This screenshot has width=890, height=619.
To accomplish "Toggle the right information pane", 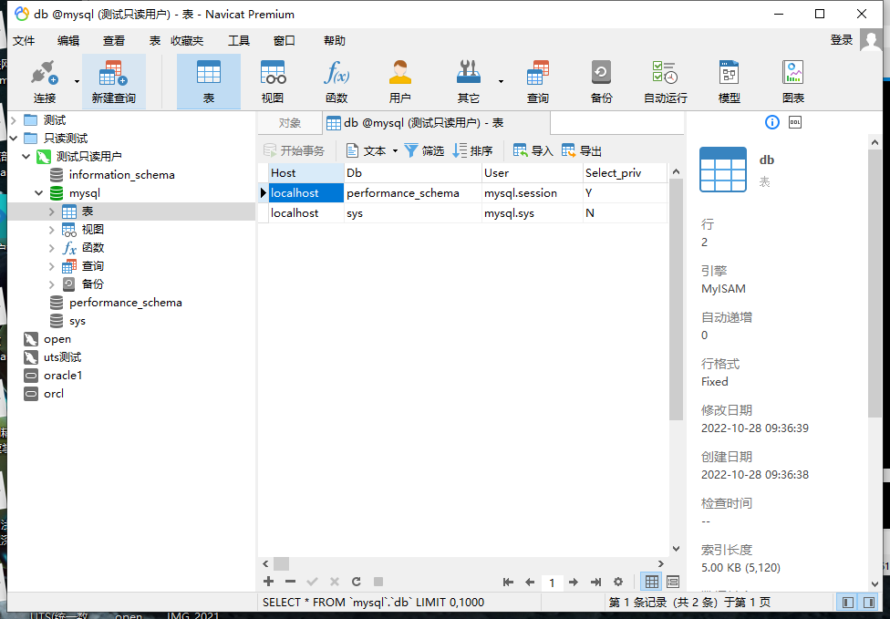I will [869, 602].
